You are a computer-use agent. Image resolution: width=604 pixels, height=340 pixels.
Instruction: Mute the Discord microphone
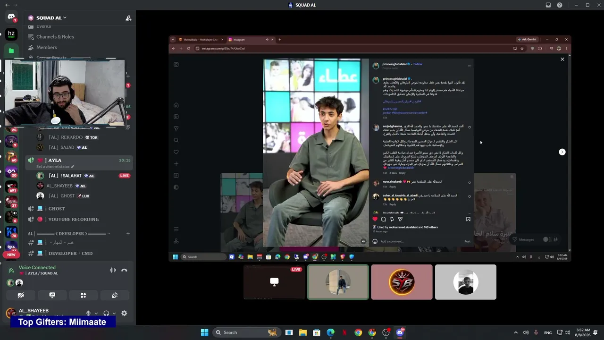coord(88,313)
